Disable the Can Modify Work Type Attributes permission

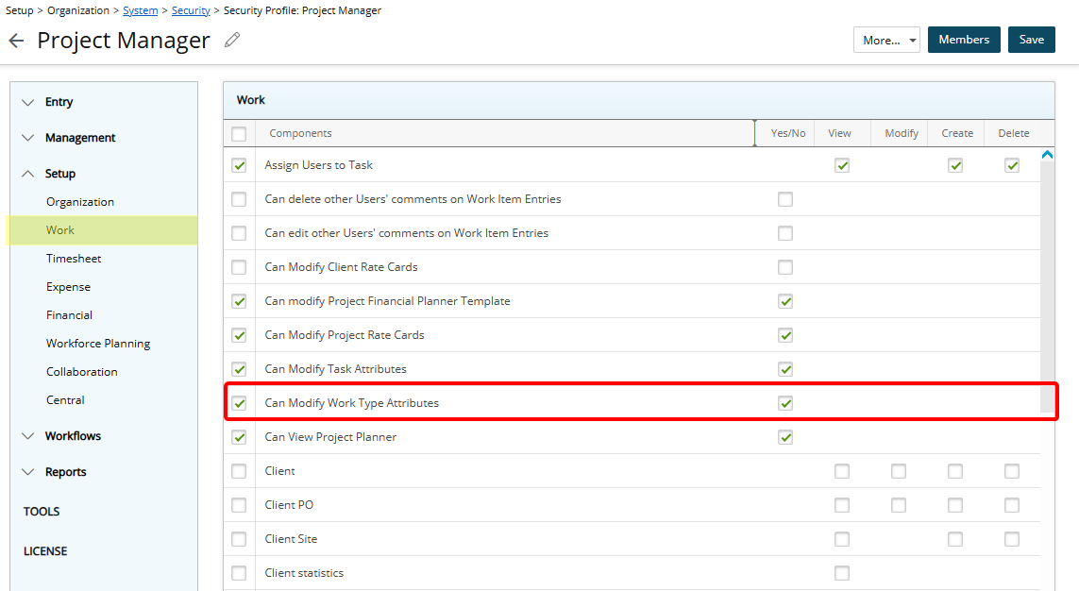pos(785,403)
